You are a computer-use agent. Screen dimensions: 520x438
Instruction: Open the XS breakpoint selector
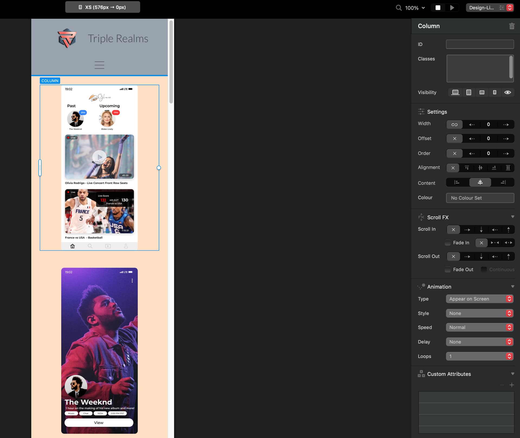click(103, 7)
